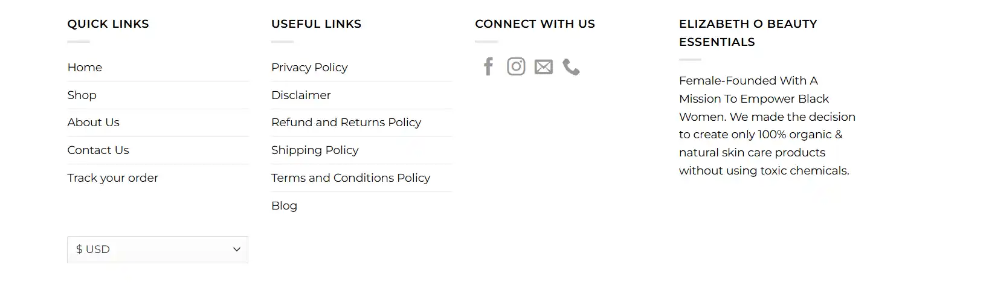
Task: Open the Facebook social icon
Action: coord(489,66)
